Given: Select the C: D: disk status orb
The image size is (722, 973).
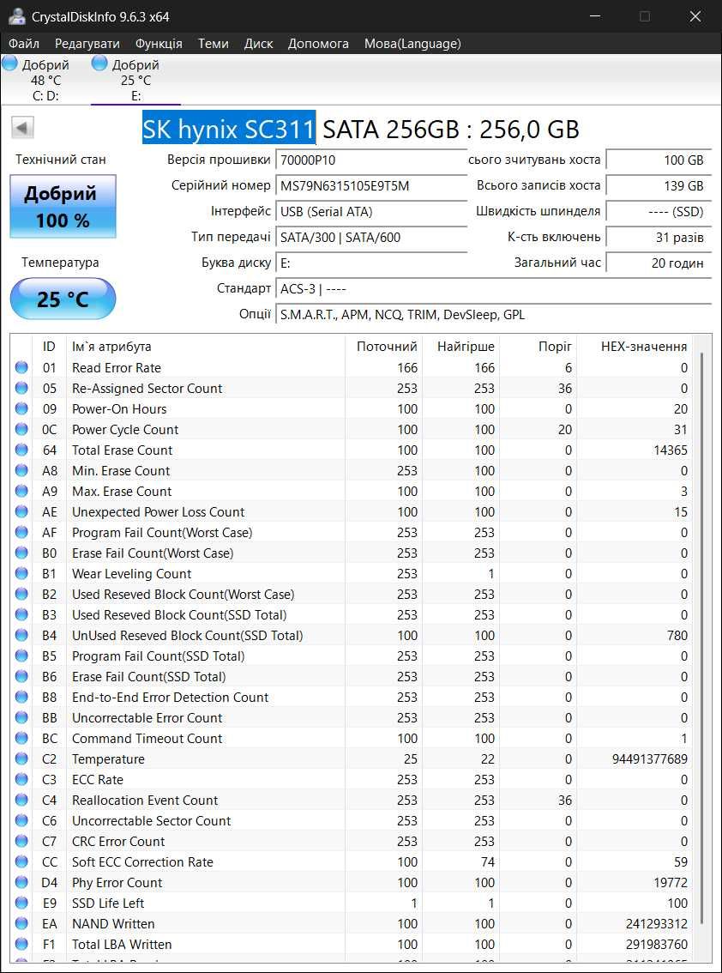Looking at the screenshot, I should pos(10,63).
